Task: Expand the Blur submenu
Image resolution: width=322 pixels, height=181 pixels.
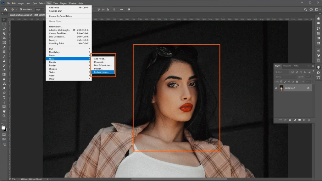Action: [x=69, y=49]
